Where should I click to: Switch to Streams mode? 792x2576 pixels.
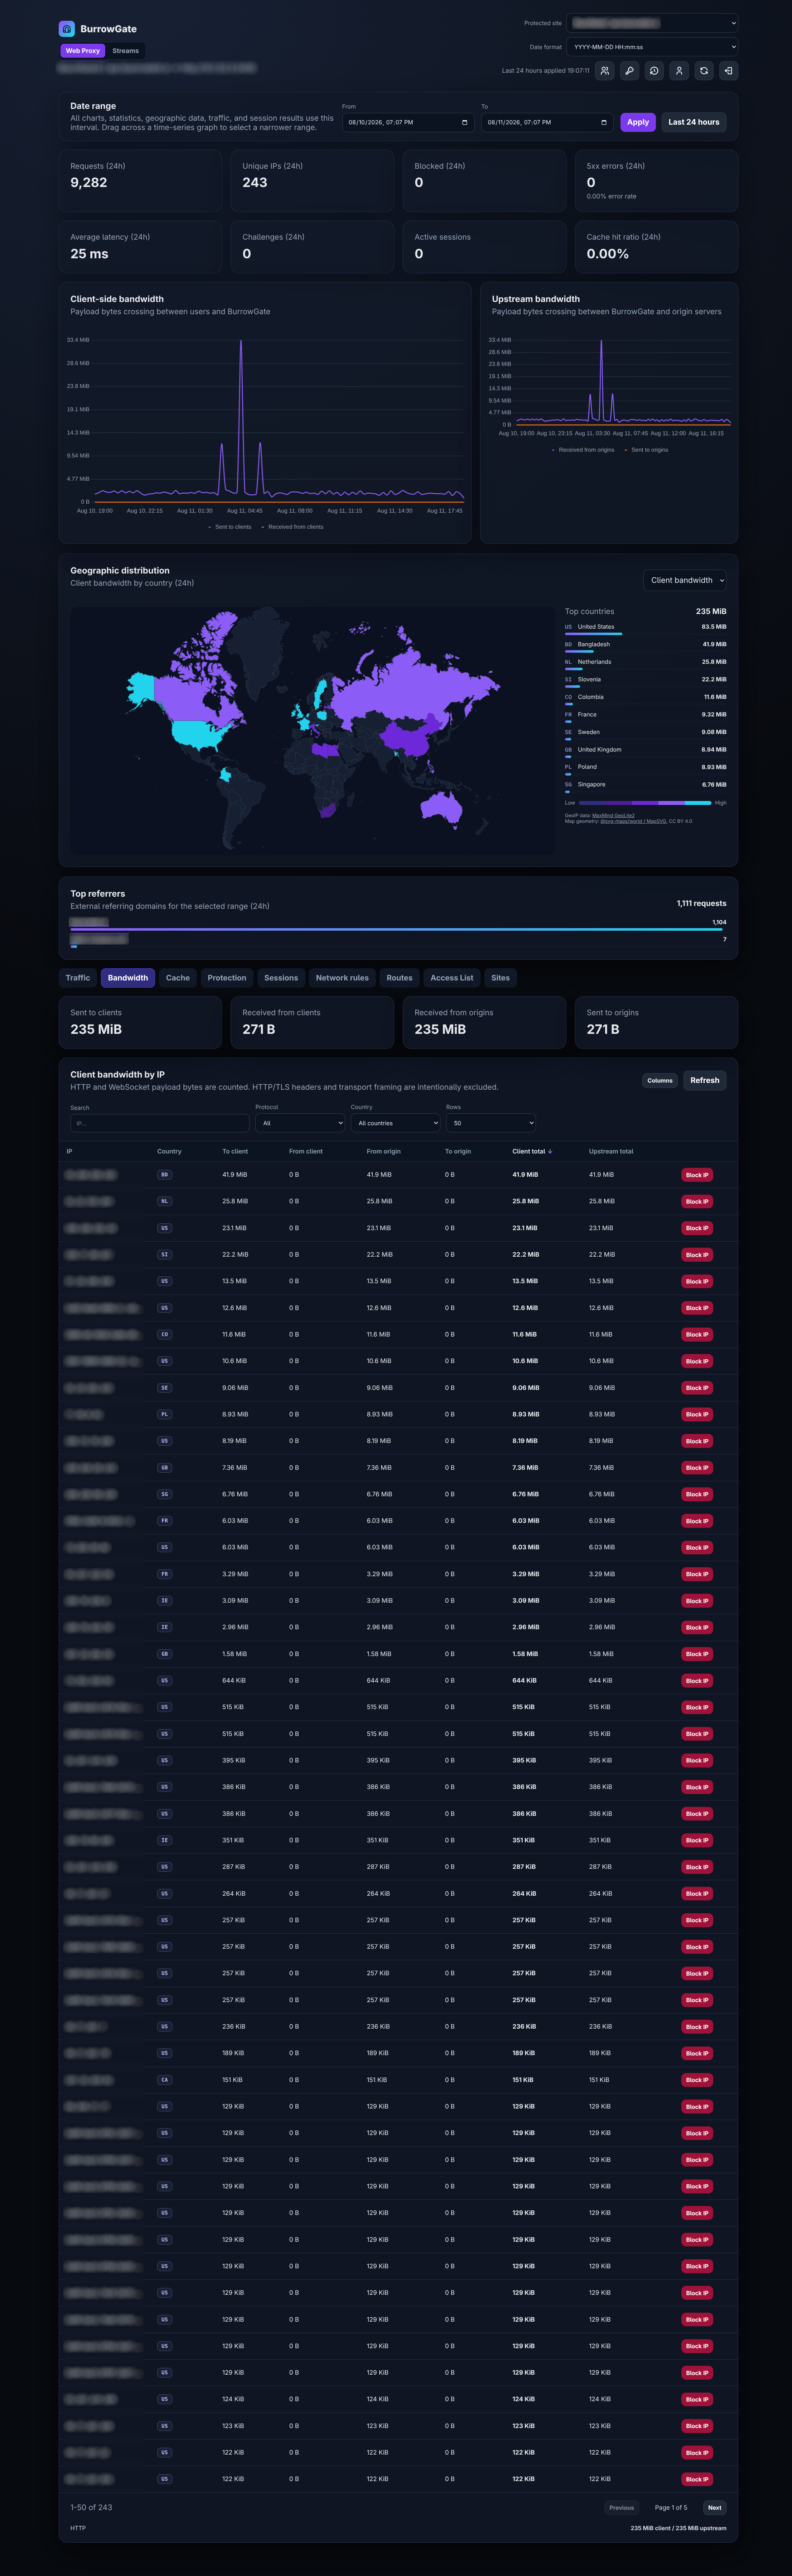(x=126, y=51)
